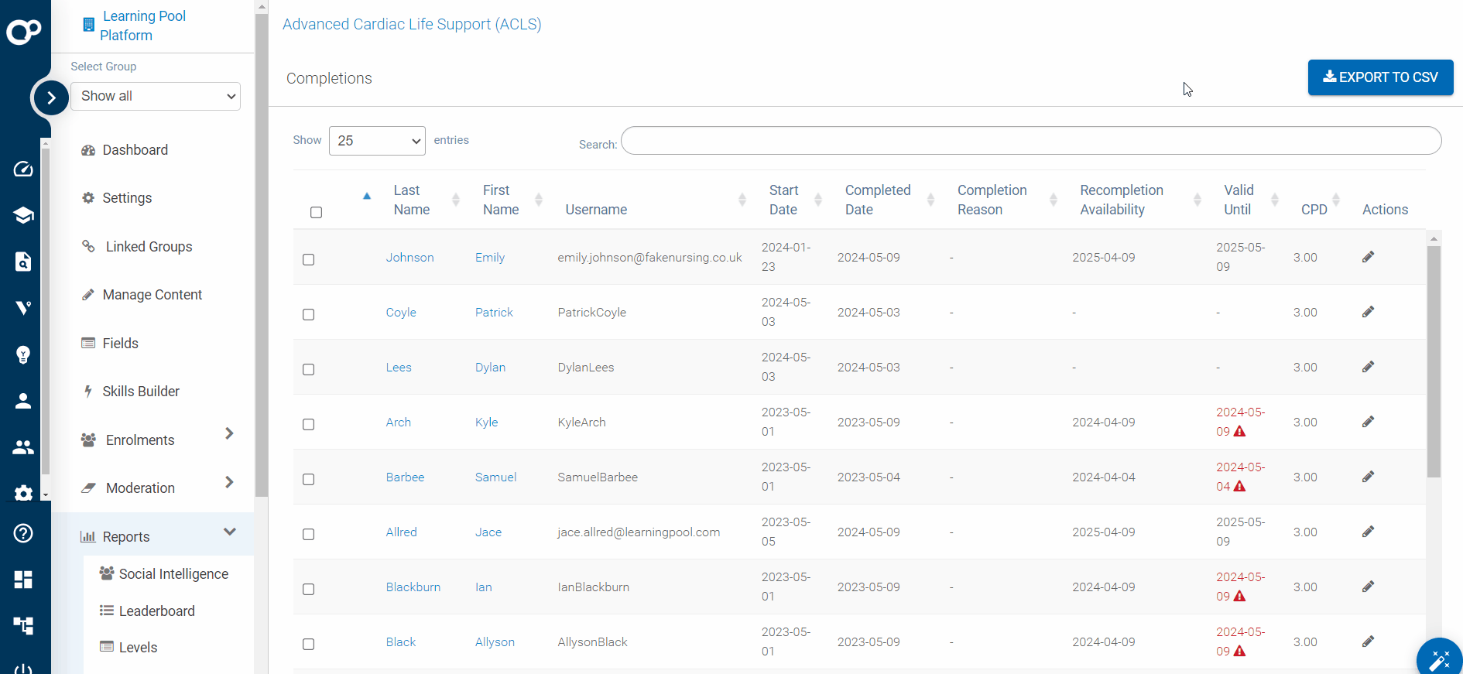Open Fields in the side menu

click(120, 344)
